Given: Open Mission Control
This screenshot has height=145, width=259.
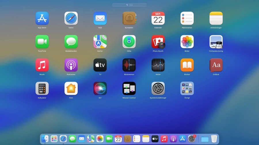Looking at the screenshot, I should (x=129, y=88).
